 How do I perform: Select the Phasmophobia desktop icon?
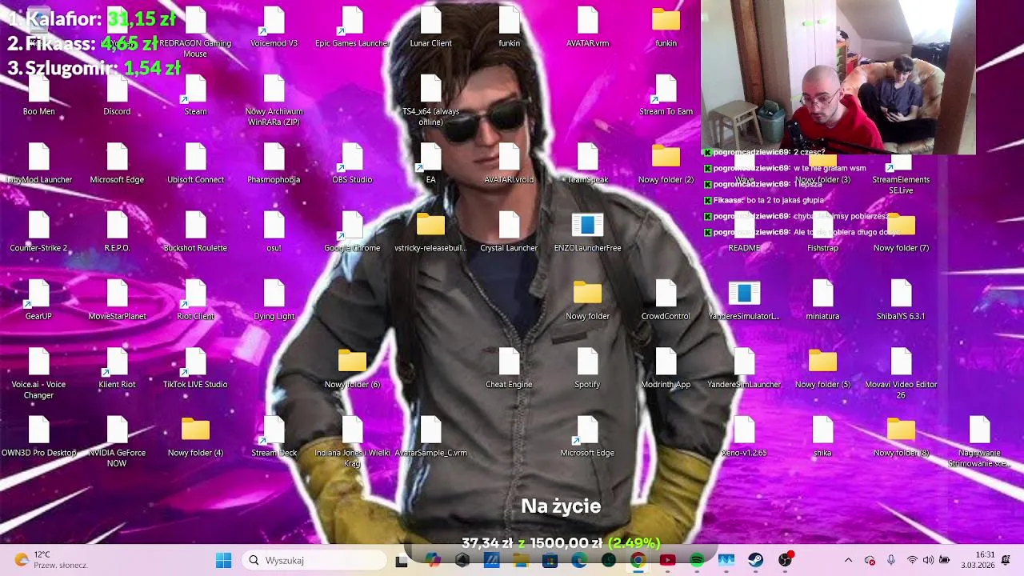tap(274, 163)
